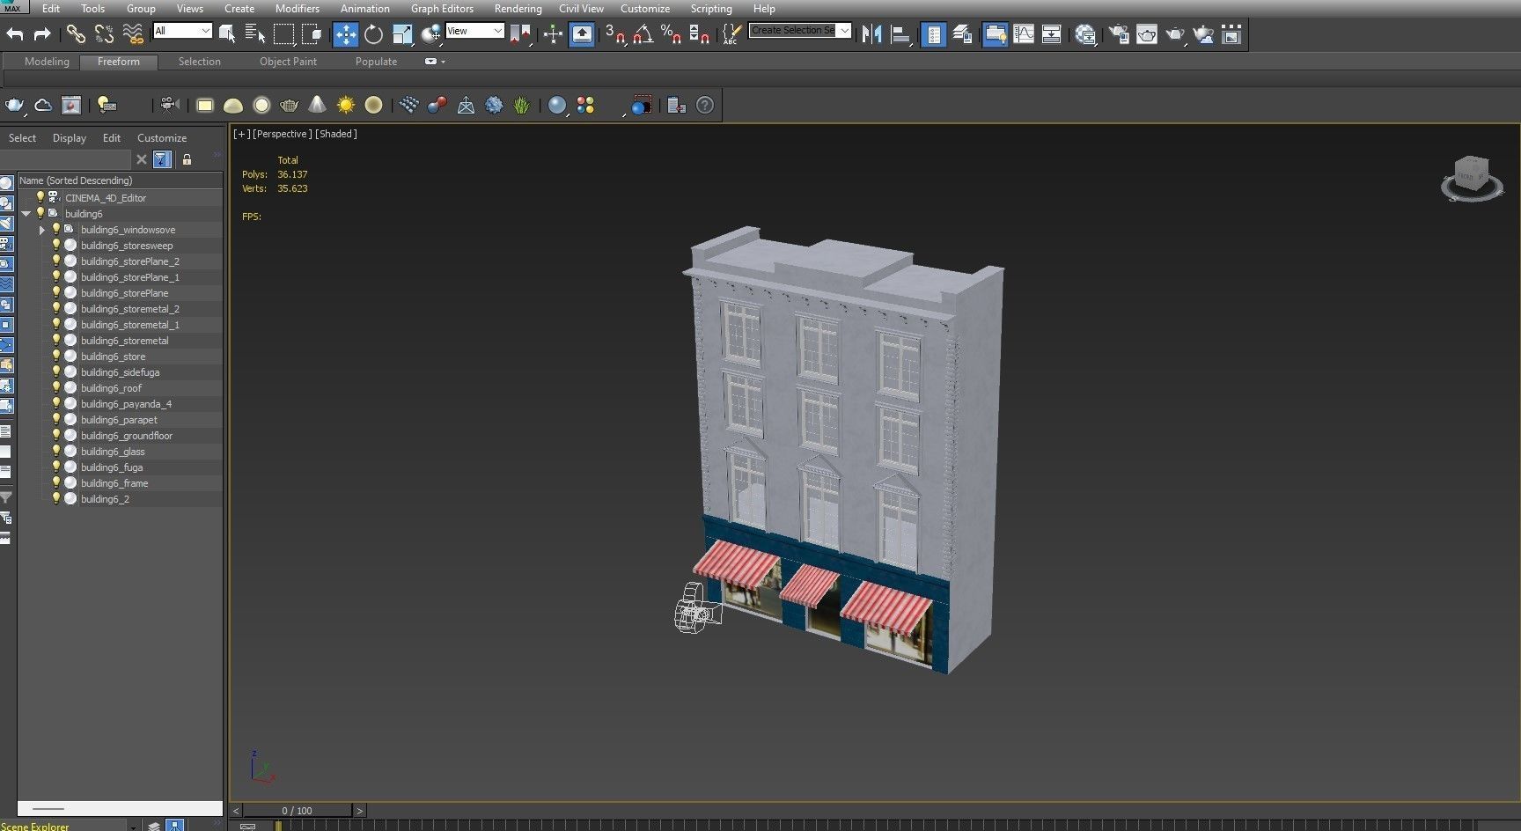Viewport: 1521px width, 831px height.
Task: Toggle Angle Snap button
Action: coord(643,34)
